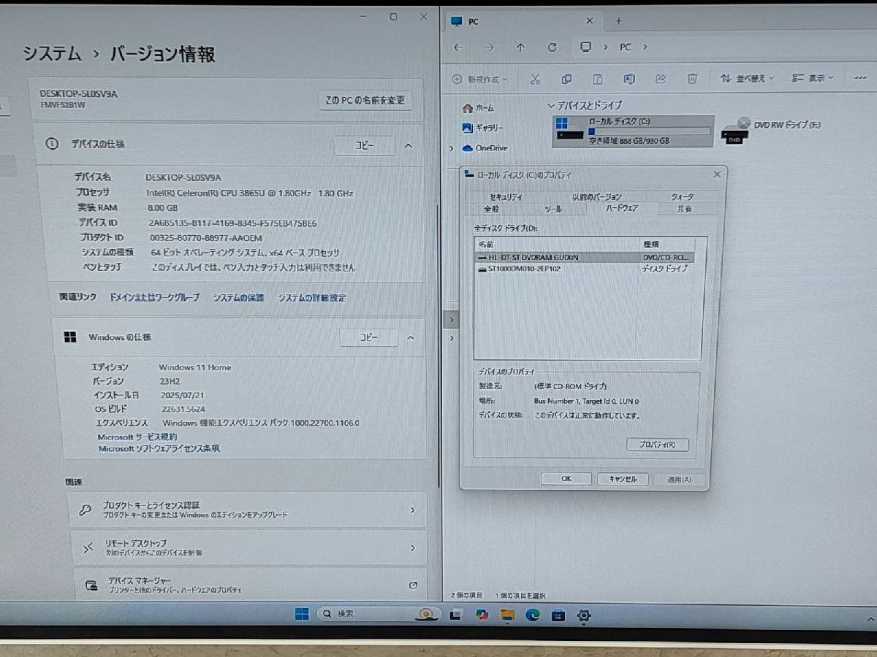Expand プロダクト キーとライセンス認証 row

coord(247,510)
